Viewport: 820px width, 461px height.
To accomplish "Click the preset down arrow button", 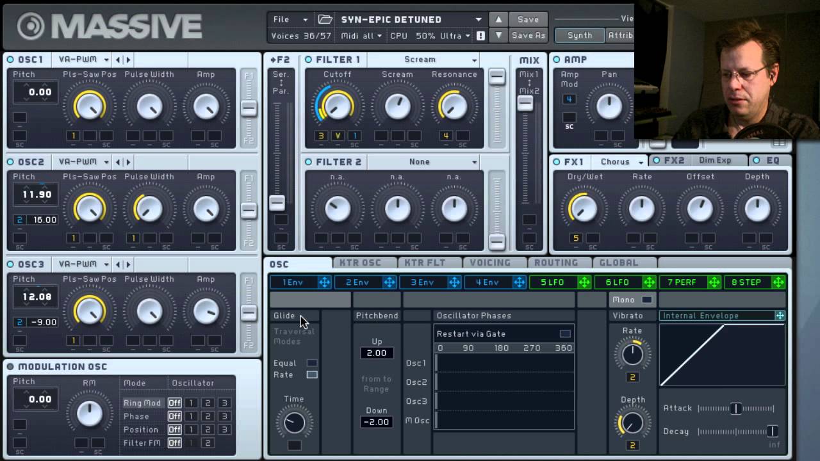I will 498,36.
